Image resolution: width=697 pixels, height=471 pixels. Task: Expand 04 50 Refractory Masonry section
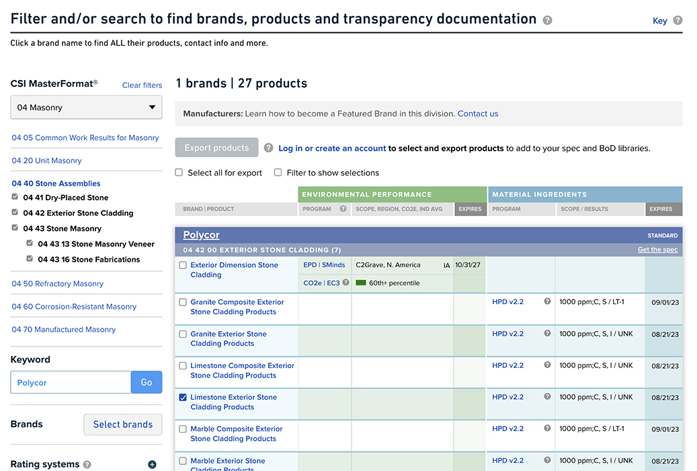(x=58, y=284)
